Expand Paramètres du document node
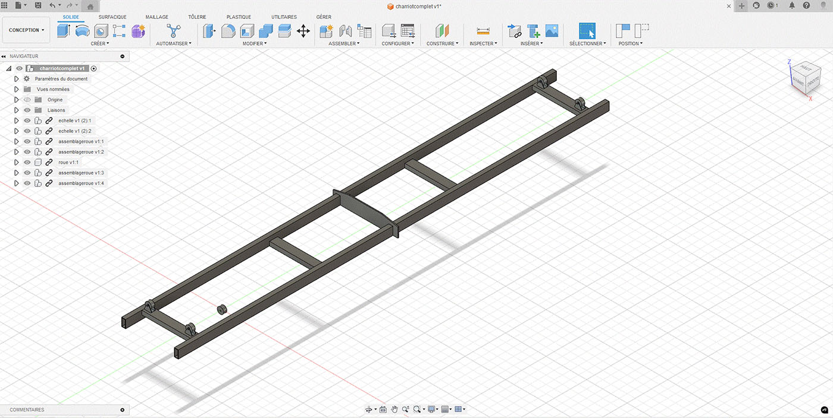The width and height of the screenshot is (833, 418). tap(17, 79)
